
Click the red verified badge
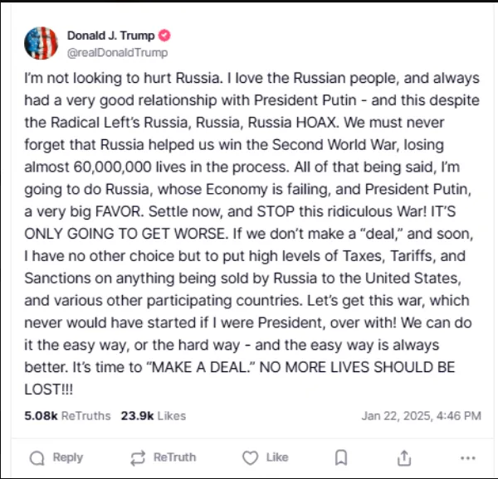click(164, 36)
